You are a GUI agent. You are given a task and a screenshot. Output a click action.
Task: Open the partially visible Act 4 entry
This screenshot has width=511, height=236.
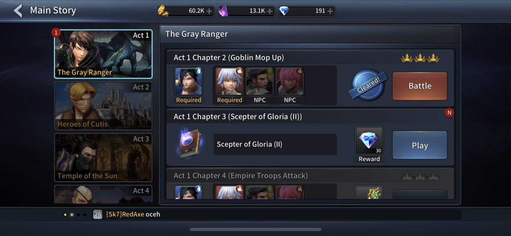tap(103, 194)
